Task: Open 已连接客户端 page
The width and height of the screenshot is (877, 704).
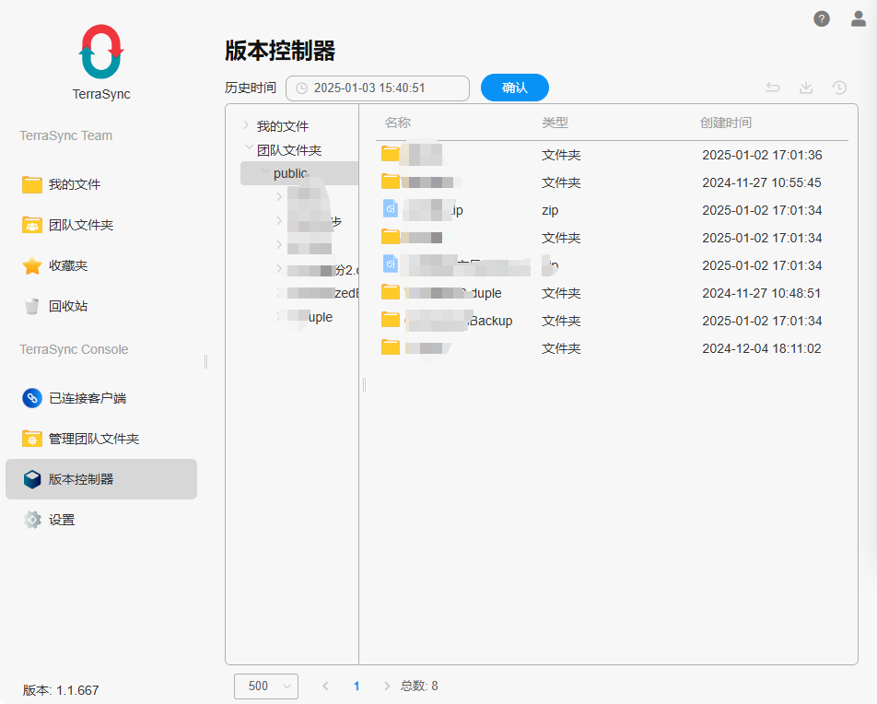Action: [87, 398]
